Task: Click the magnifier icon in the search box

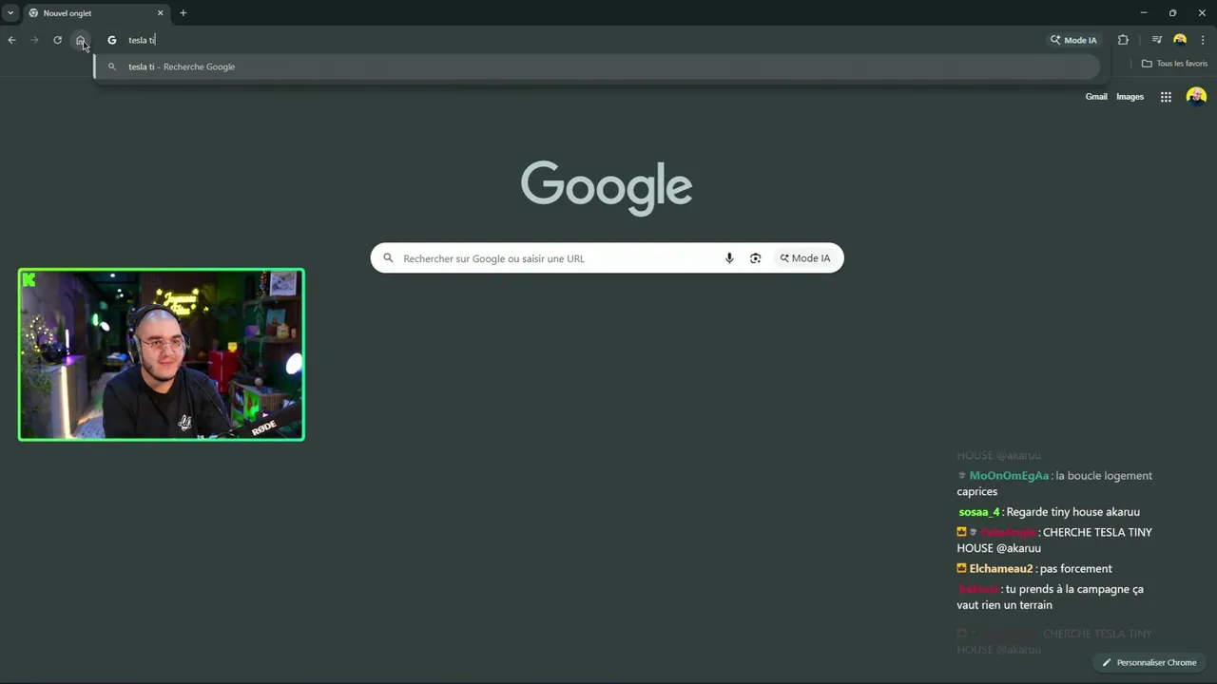Action: (x=388, y=258)
